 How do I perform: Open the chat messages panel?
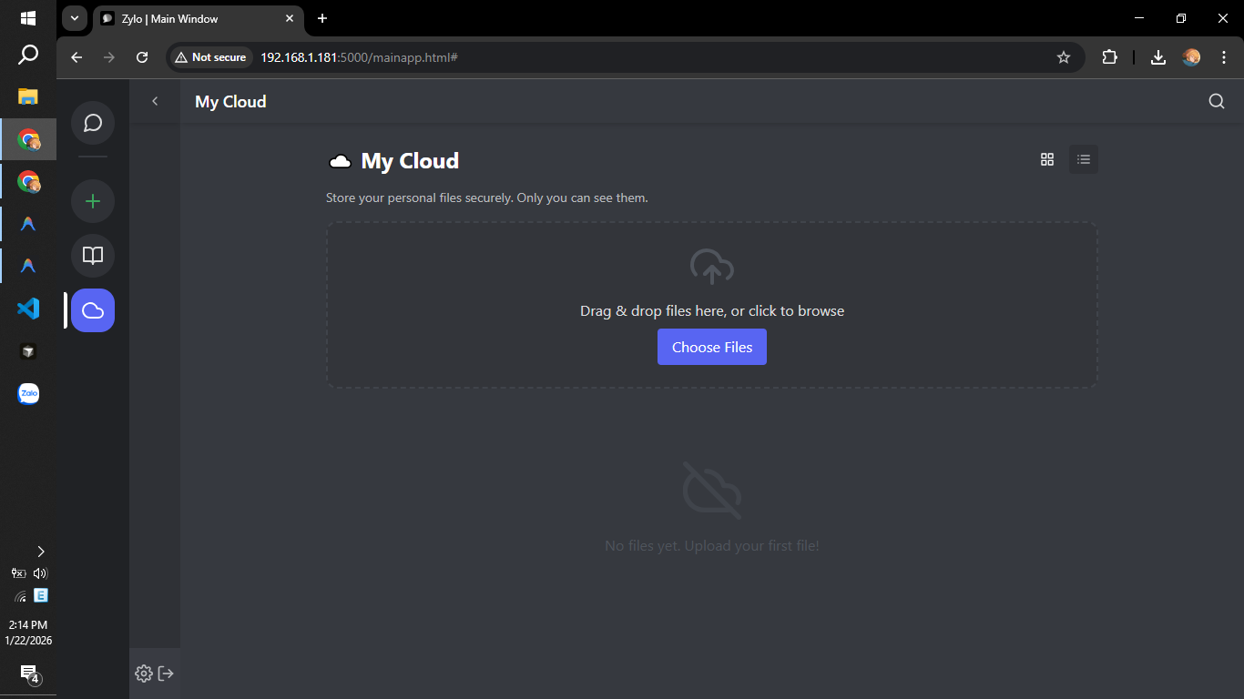click(x=92, y=123)
